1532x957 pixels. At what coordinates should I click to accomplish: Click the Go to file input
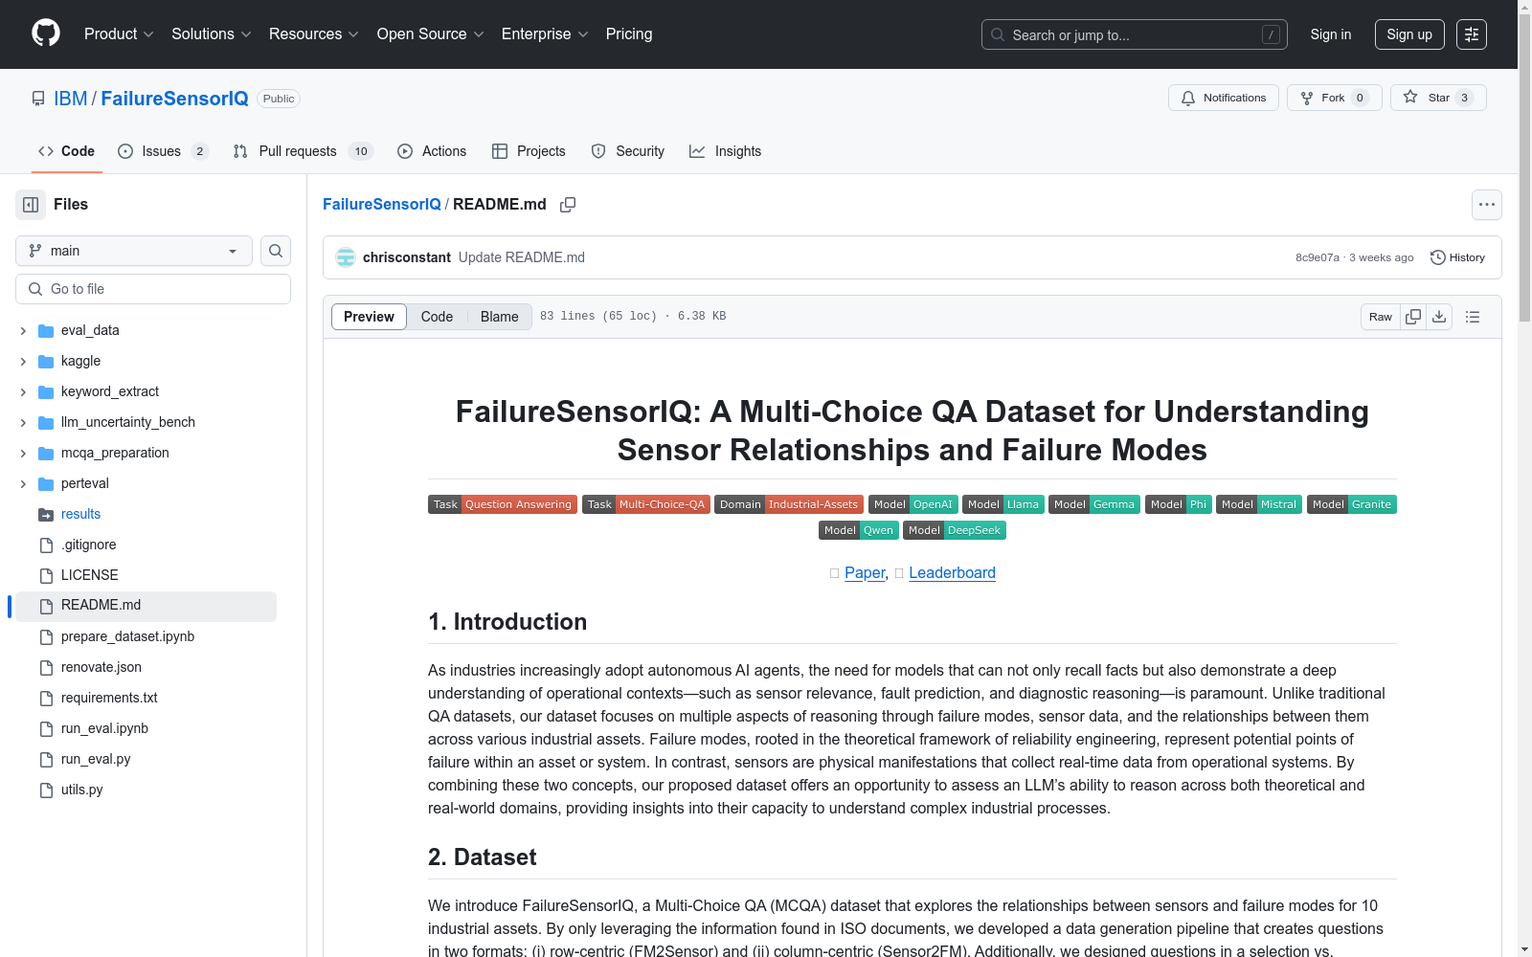coord(152,288)
